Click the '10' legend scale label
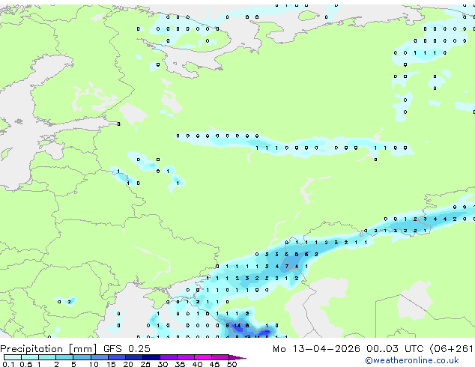The image size is (475, 367). (94, 364)
